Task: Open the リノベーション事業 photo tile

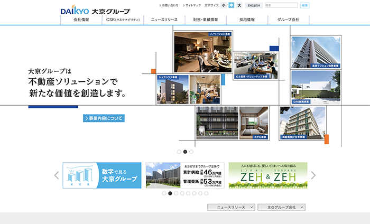Action: tap(202, 52)
